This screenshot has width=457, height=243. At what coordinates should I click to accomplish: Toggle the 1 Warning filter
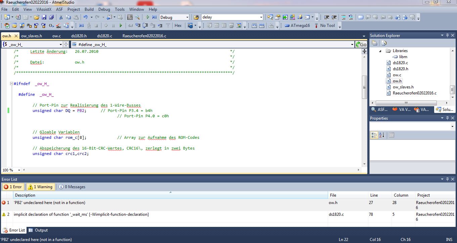coord(40,187)
